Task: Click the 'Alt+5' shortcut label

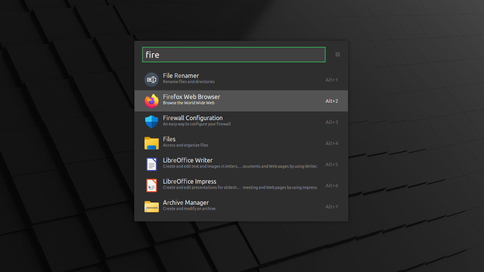Action: [x=332, y=164]
